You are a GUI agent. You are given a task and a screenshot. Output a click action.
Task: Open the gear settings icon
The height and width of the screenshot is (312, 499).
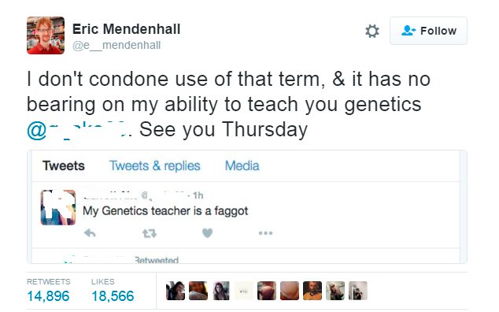point(372,31)
